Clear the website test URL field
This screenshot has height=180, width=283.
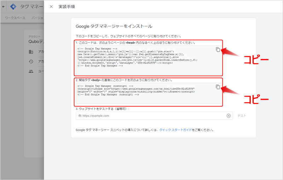[229, 116]
